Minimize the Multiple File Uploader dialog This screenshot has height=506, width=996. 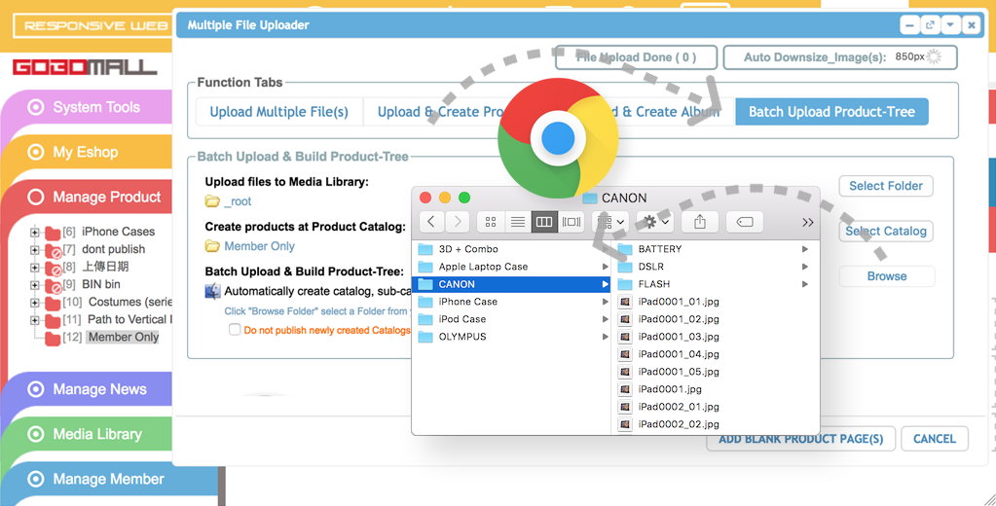(909, 25)
